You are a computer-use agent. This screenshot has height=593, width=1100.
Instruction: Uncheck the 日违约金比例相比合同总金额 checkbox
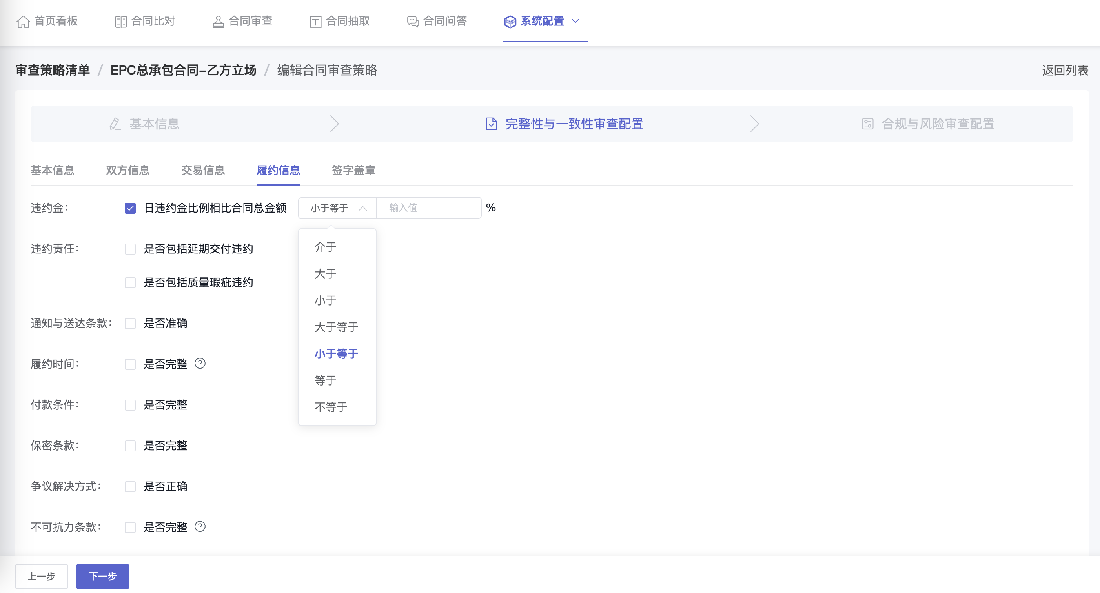click(x=130, y=208)
